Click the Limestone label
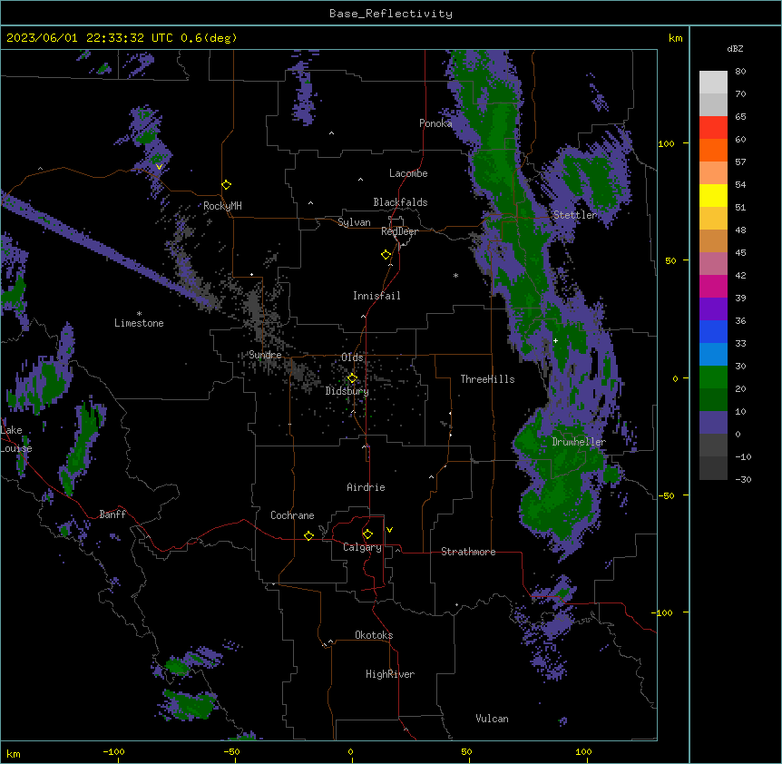 (139, 323)
